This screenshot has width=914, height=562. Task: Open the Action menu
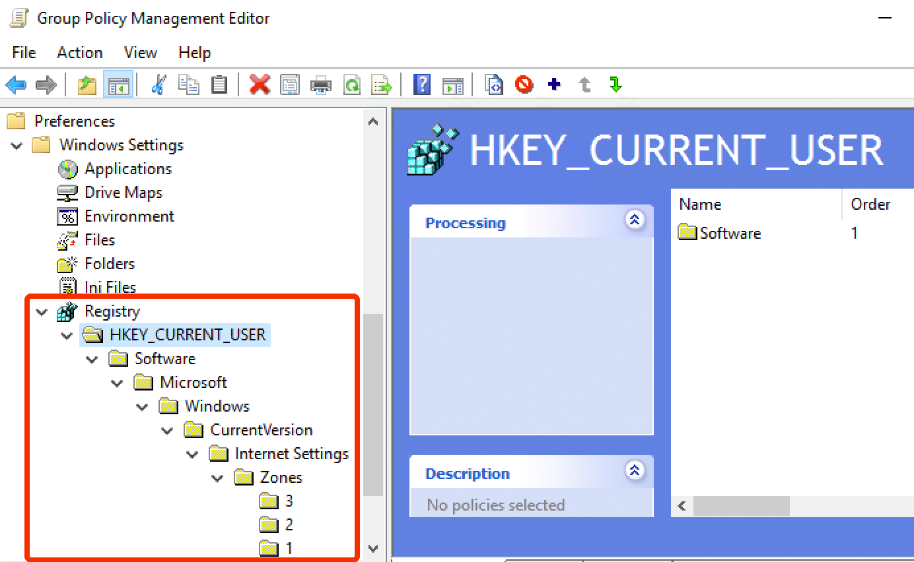(x=80, y=53)
